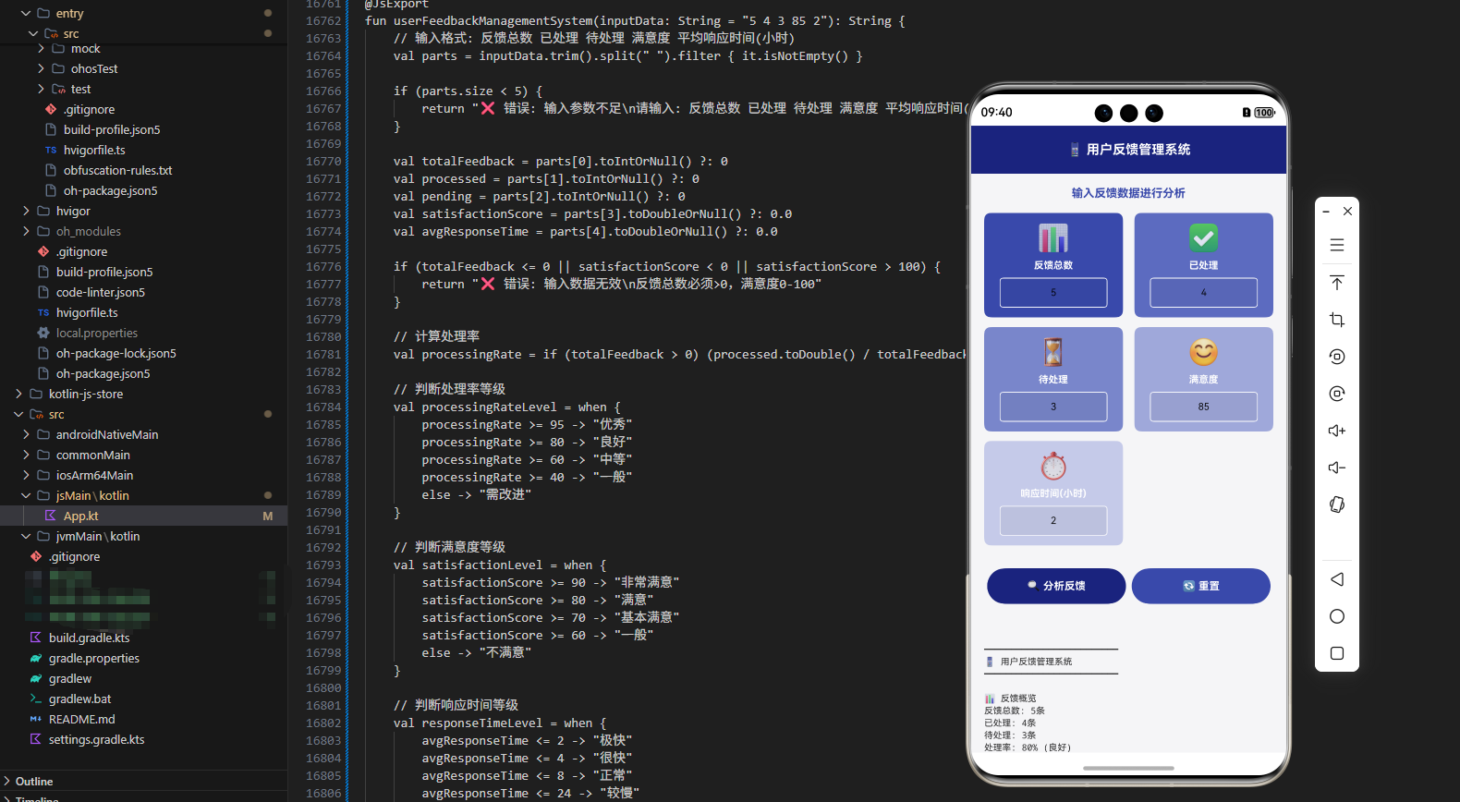The width and height of the screenshot is (1460, 802).
Task: Click line number 16784 in gutter
Action: (x=323, y=407)
